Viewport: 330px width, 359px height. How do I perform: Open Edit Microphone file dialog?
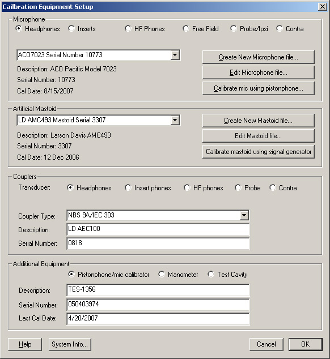(x=258, y=72)
